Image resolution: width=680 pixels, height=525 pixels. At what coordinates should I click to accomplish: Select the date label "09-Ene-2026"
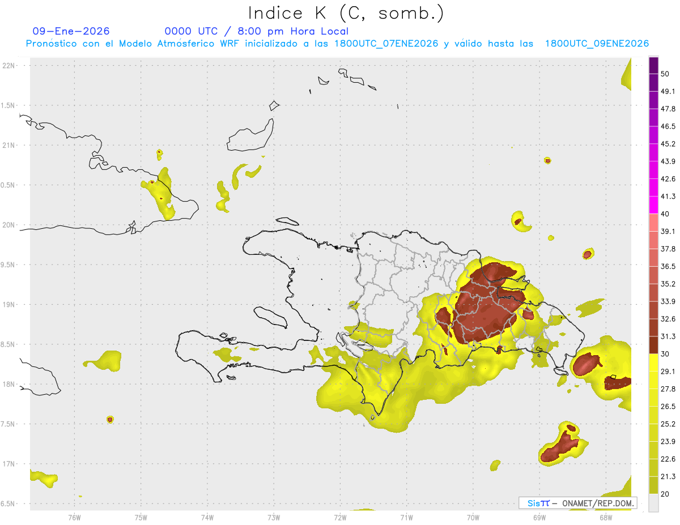pos(71,31)
